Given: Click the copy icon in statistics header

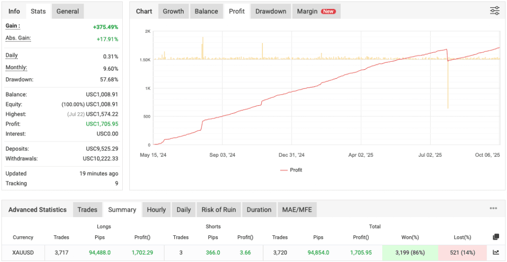Looking at the screenshot, I should point(496,237).
